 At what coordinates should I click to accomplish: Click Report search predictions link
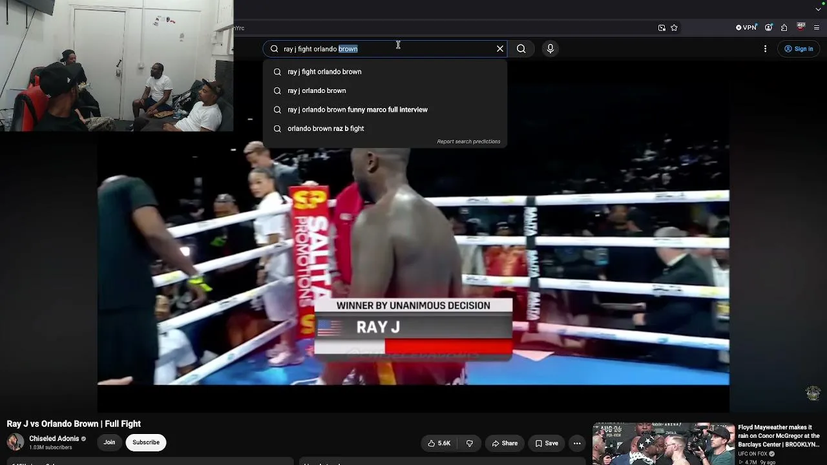tap(468, 141)
